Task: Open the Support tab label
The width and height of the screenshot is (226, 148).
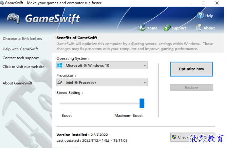Action: tap(179, 28)
